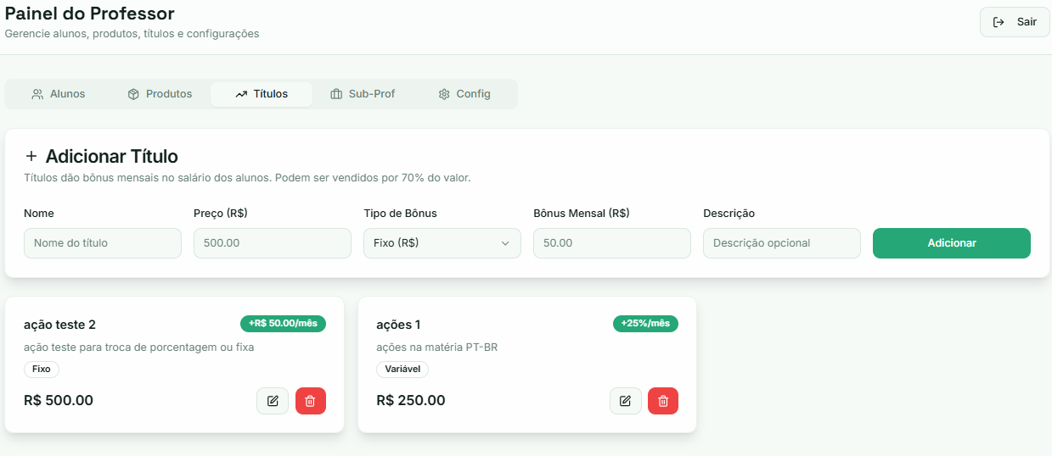Click the plus icon beside Adicionar Título
The image size is (1052, 456).
tap(31, 156)
